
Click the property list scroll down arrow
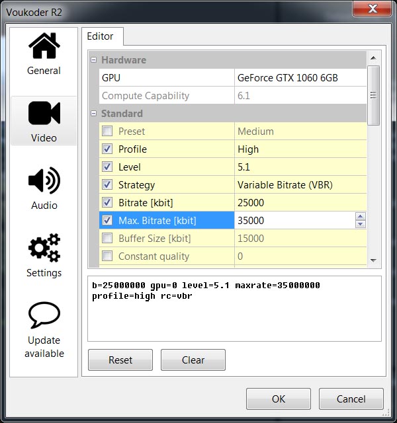coord(373,260)
